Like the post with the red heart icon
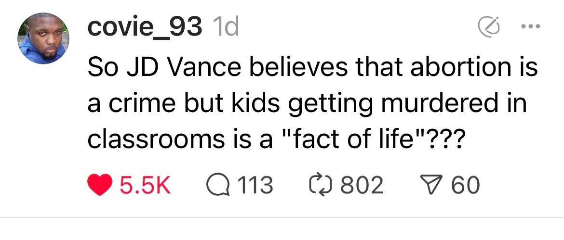This screenshot has width=564, height=240. pyautogui.click(x=100, y=185)
